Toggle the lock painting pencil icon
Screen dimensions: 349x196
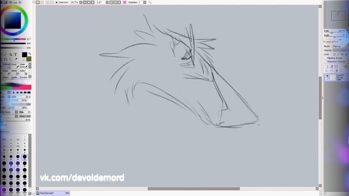click(x=338, y=54)
